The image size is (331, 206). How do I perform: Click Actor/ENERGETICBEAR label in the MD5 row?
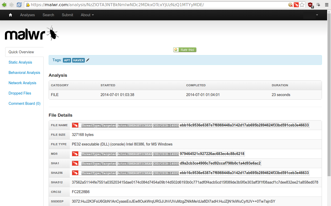(x=135, y=154)
